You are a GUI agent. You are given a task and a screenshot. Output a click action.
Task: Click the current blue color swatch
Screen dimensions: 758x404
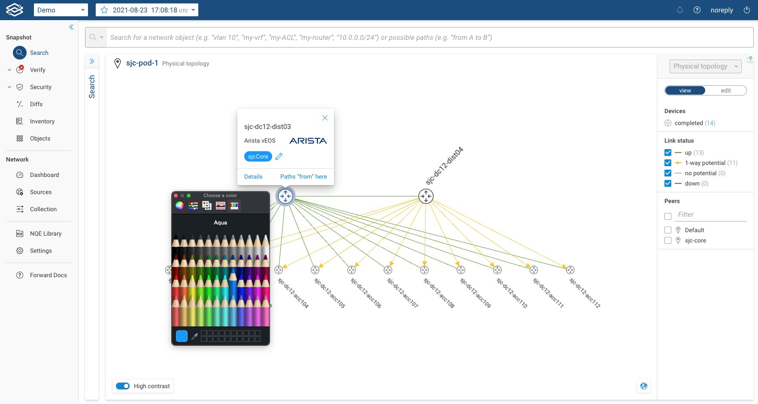pyautogui.click(x=182, y=336)
